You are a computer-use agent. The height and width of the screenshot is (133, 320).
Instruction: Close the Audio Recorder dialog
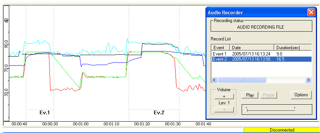pyautogui.click(x=311, y=12)
